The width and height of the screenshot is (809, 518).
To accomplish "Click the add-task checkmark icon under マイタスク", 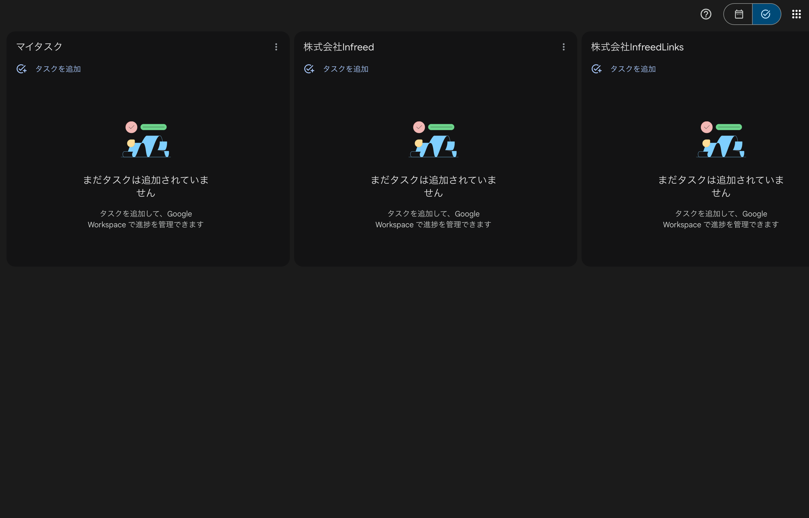I will pos(21,69).
